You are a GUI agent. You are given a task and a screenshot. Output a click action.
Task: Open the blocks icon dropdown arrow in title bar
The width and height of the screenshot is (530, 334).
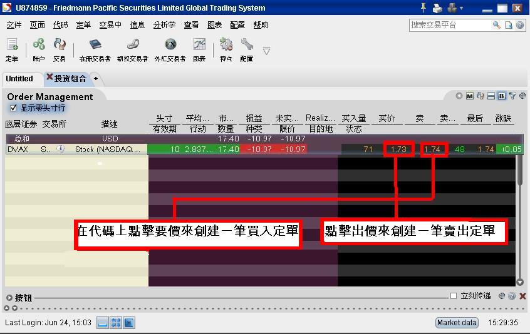461,8
